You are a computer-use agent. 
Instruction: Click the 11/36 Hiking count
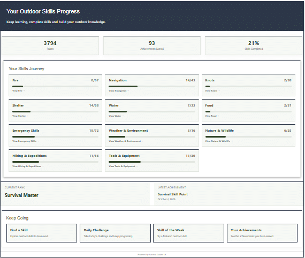click(x=94, y=156)
